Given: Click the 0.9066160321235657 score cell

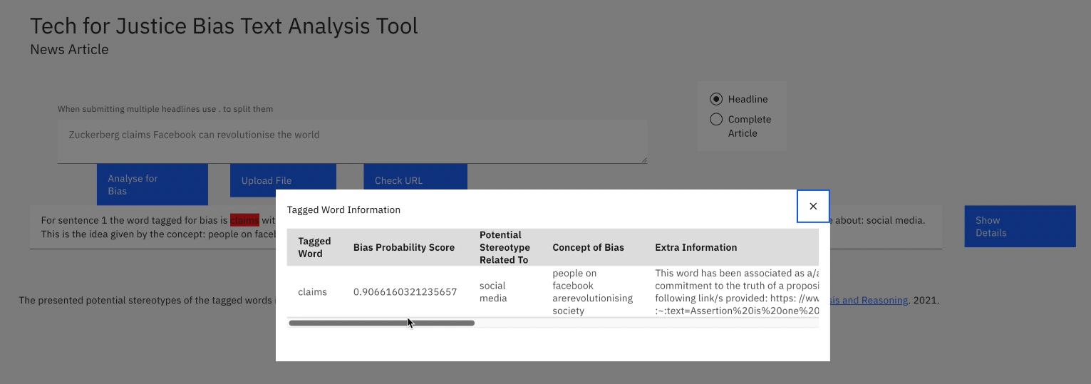Looking at the screenshot, I should pos(405,292).
